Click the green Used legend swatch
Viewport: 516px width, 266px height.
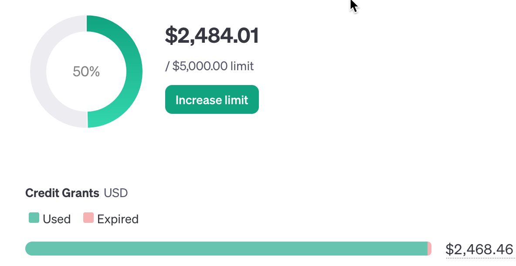click(x=34, y=218)
